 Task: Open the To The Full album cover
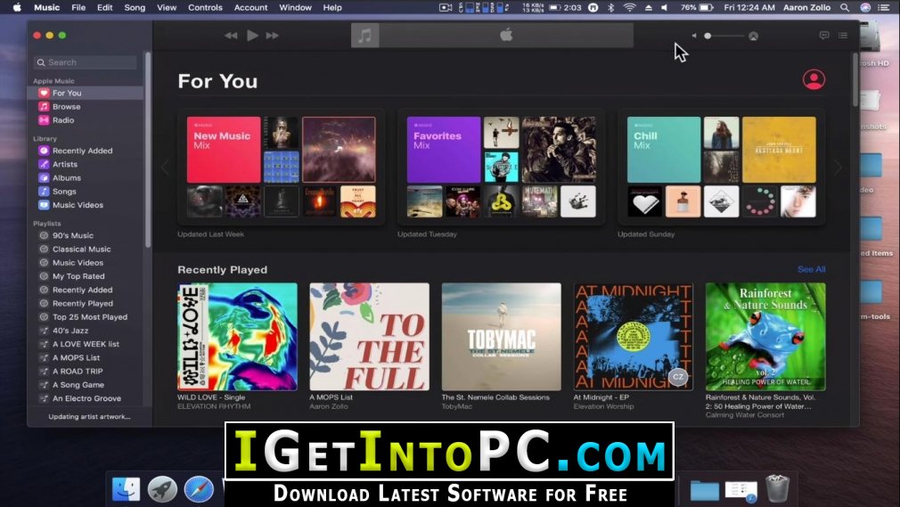pyautogui.click(x=369, y=337)
